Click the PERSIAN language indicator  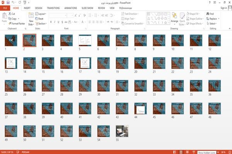(x=26, y=152)
